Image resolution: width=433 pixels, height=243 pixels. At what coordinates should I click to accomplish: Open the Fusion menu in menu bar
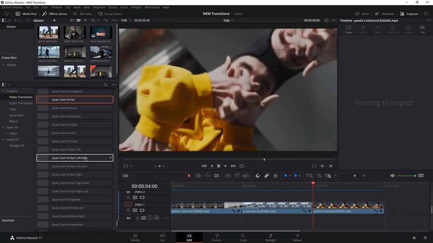click(x=113, y=7)
